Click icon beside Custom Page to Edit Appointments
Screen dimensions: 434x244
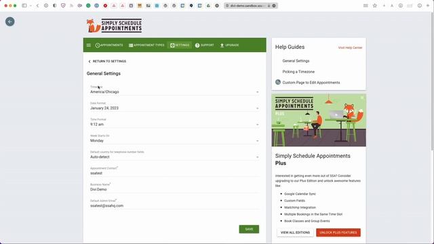[278, 82]
